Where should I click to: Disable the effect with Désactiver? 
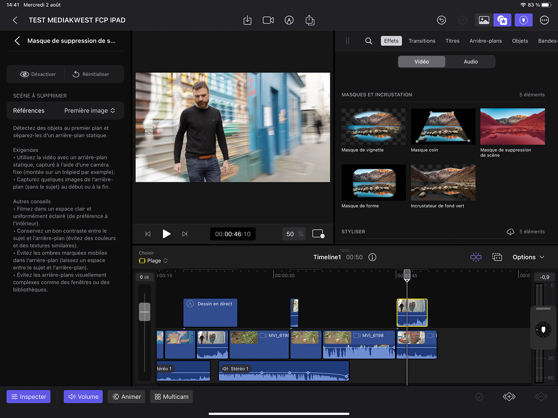(38, 74)
